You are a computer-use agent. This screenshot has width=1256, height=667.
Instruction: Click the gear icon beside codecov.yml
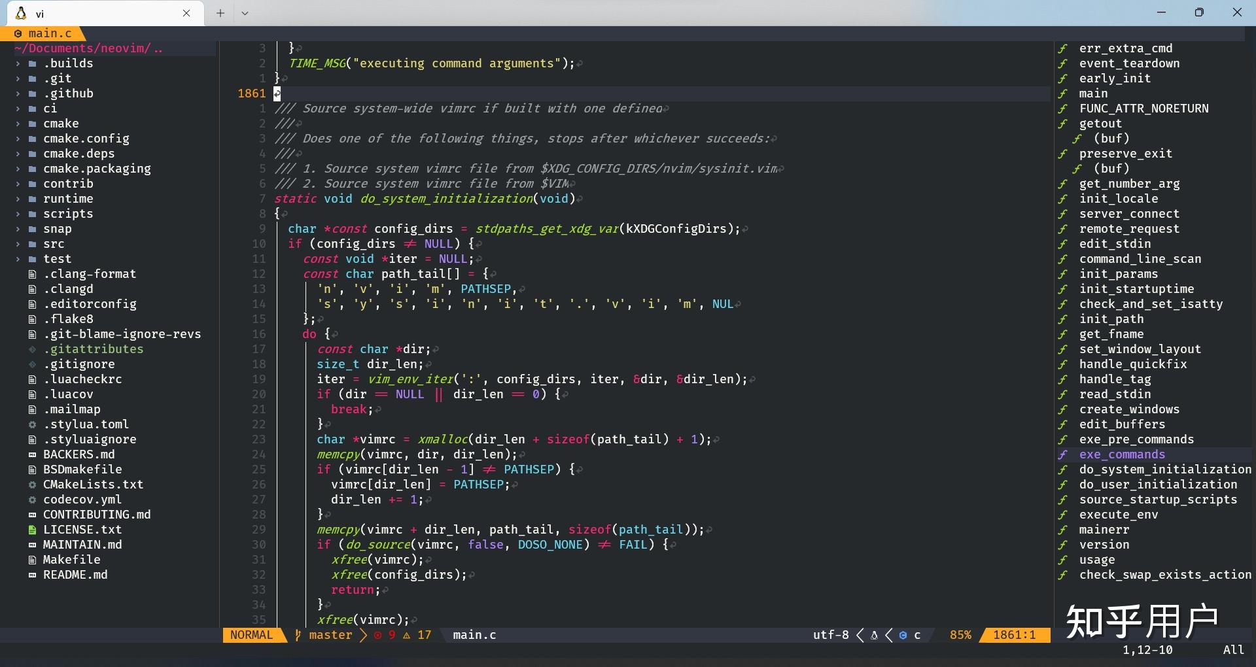[32, 500]
